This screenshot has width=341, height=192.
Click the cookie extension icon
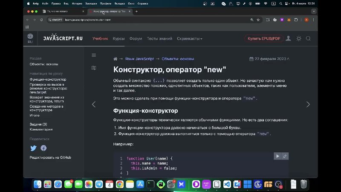[x=275, y=20]
